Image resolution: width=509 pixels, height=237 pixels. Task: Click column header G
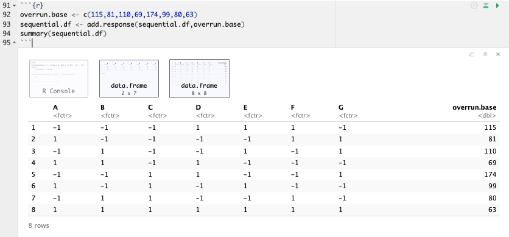point(340,107)
